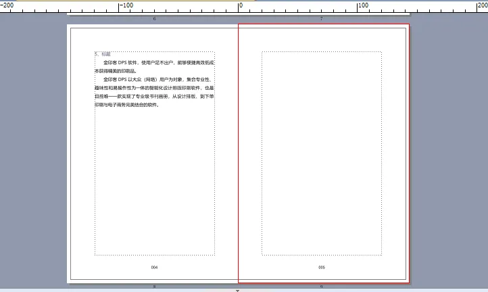Click the "6" label above the left page
Viewport: 488px width, 292px height.
pos(154,19)
